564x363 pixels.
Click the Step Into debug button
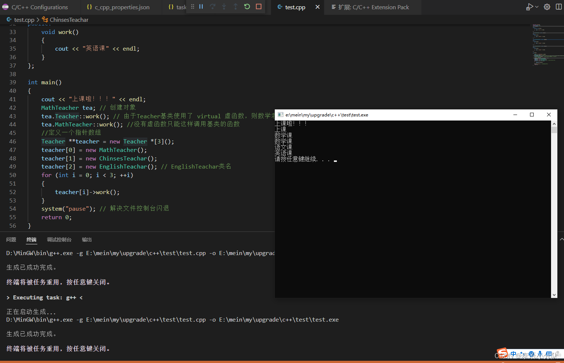224,7
